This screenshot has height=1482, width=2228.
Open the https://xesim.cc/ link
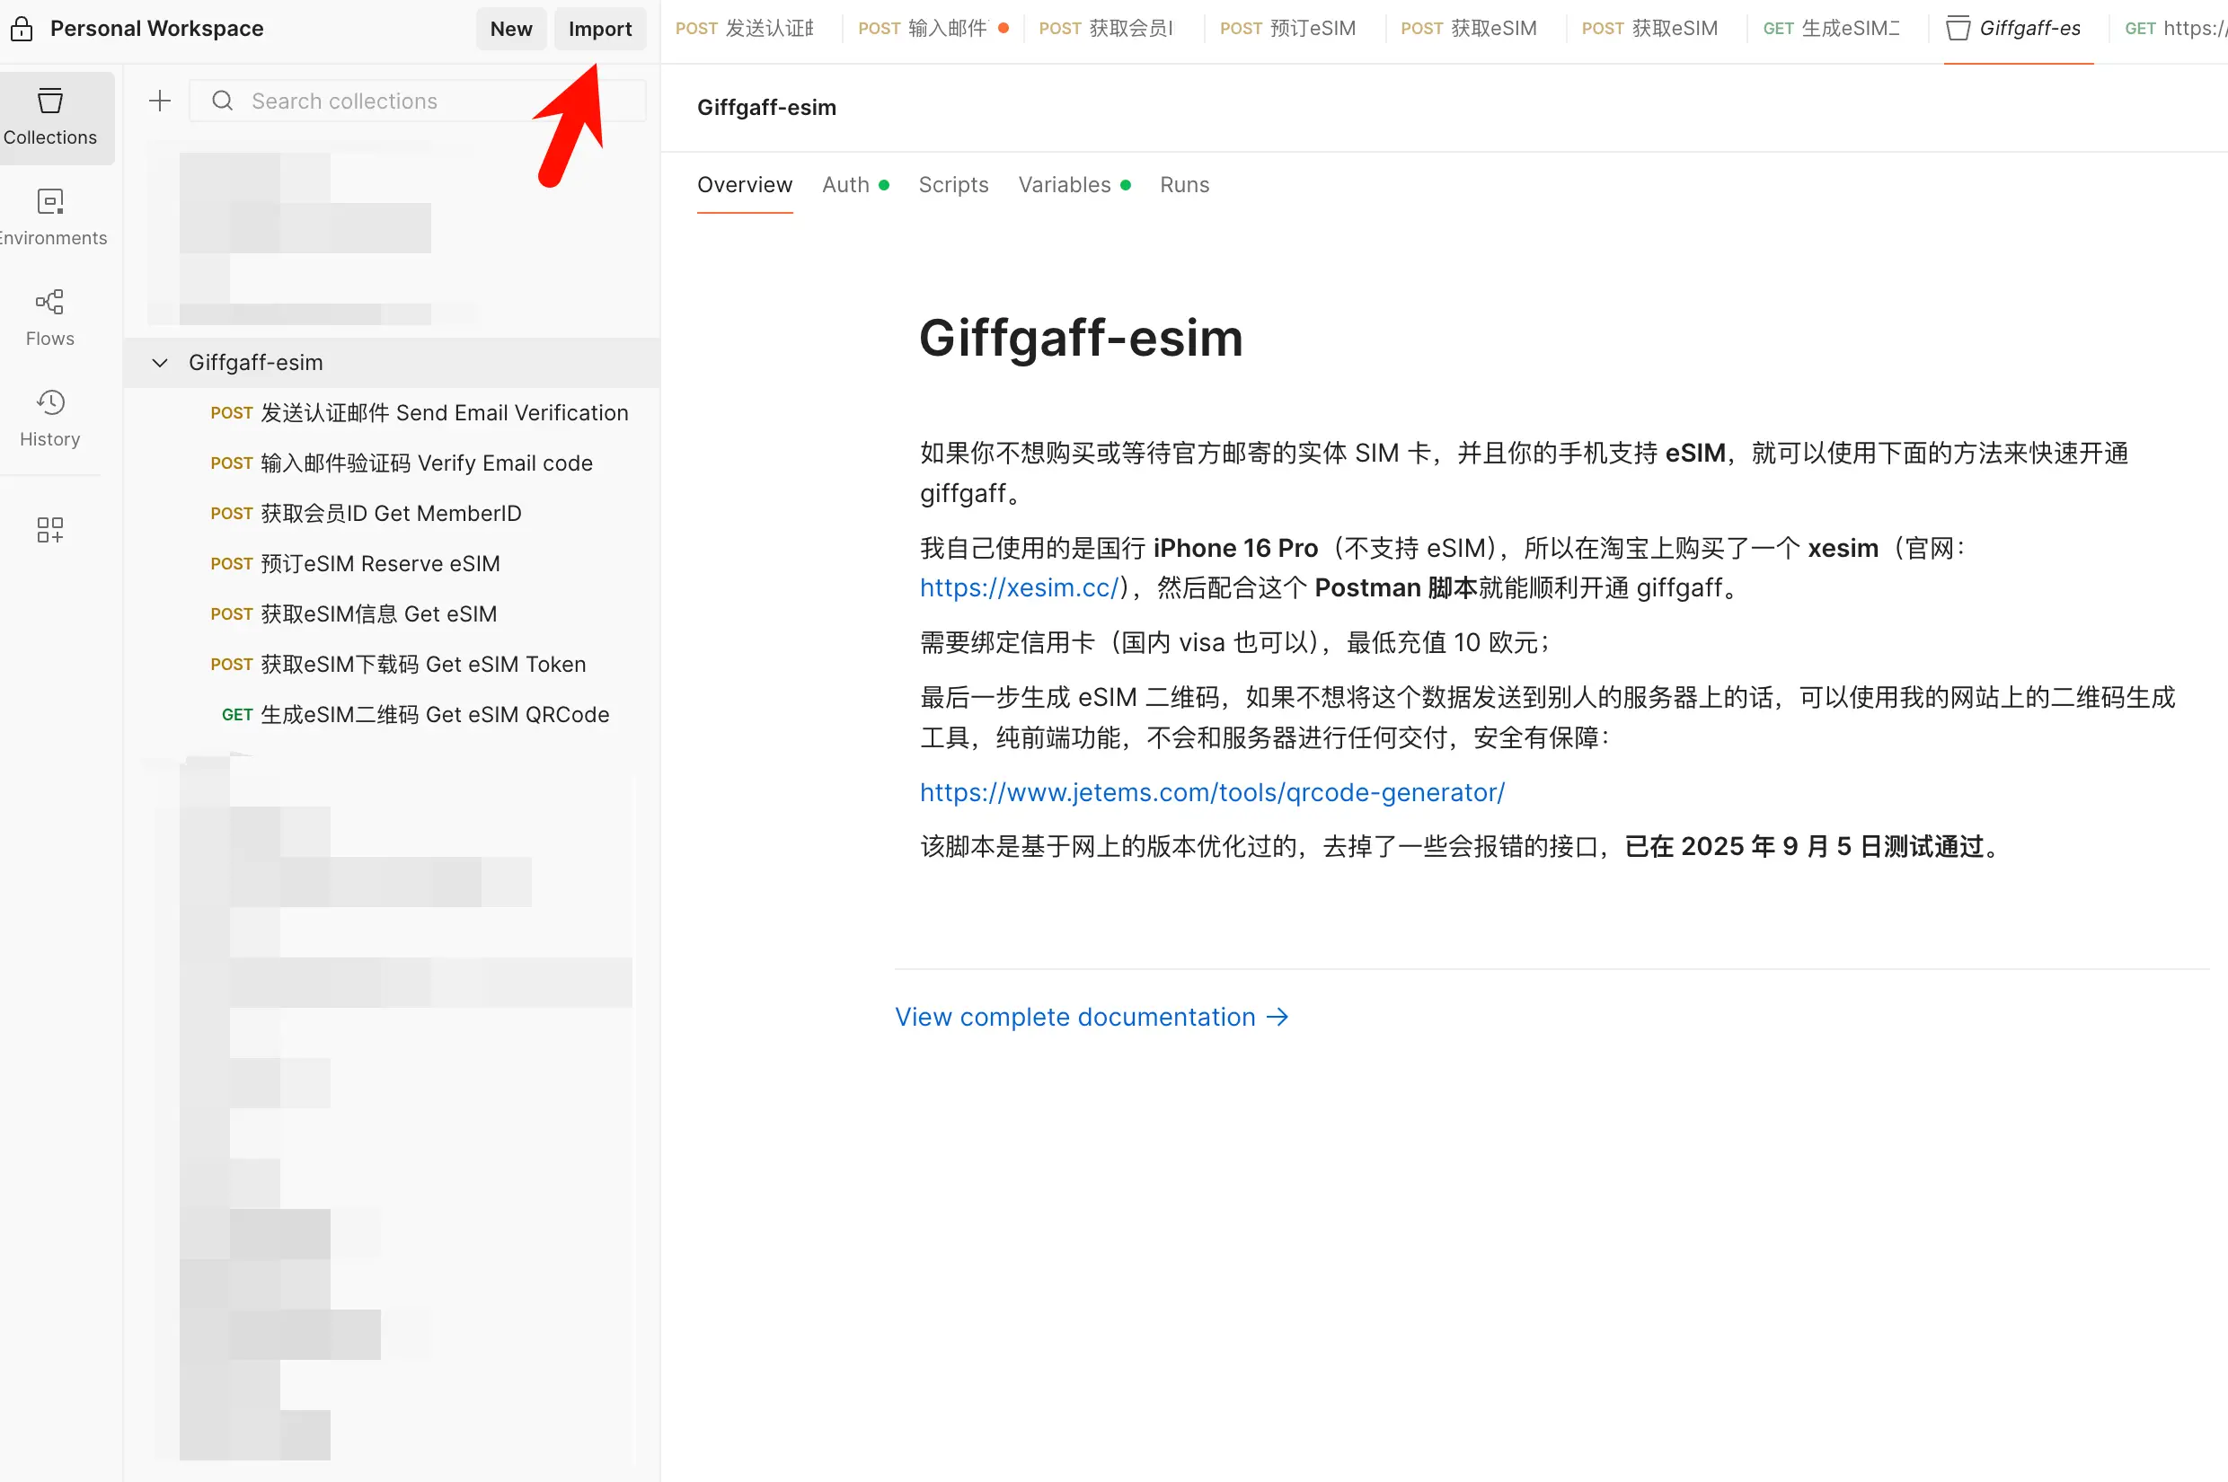click(1019, 588)
